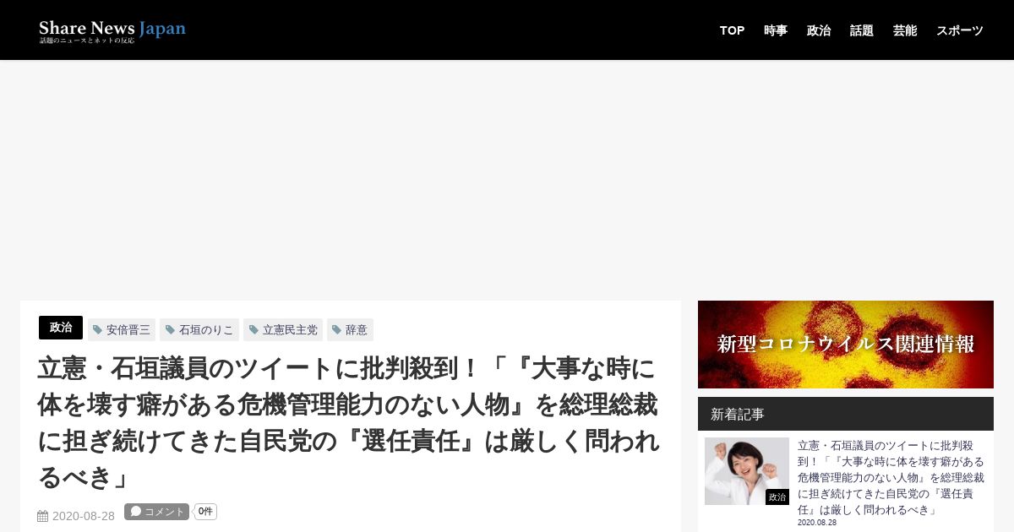Open the 話題 menu item
This screenshot has height=532, width=1014.
click(x=862, y=30)
